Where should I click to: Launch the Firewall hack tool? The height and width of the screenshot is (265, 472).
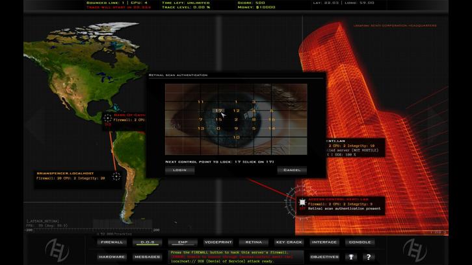[x=111, y=242]
